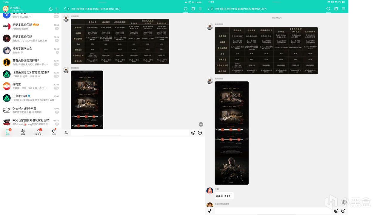Go back using the left screenshot's chat header arrow

(x=65, y=9)
